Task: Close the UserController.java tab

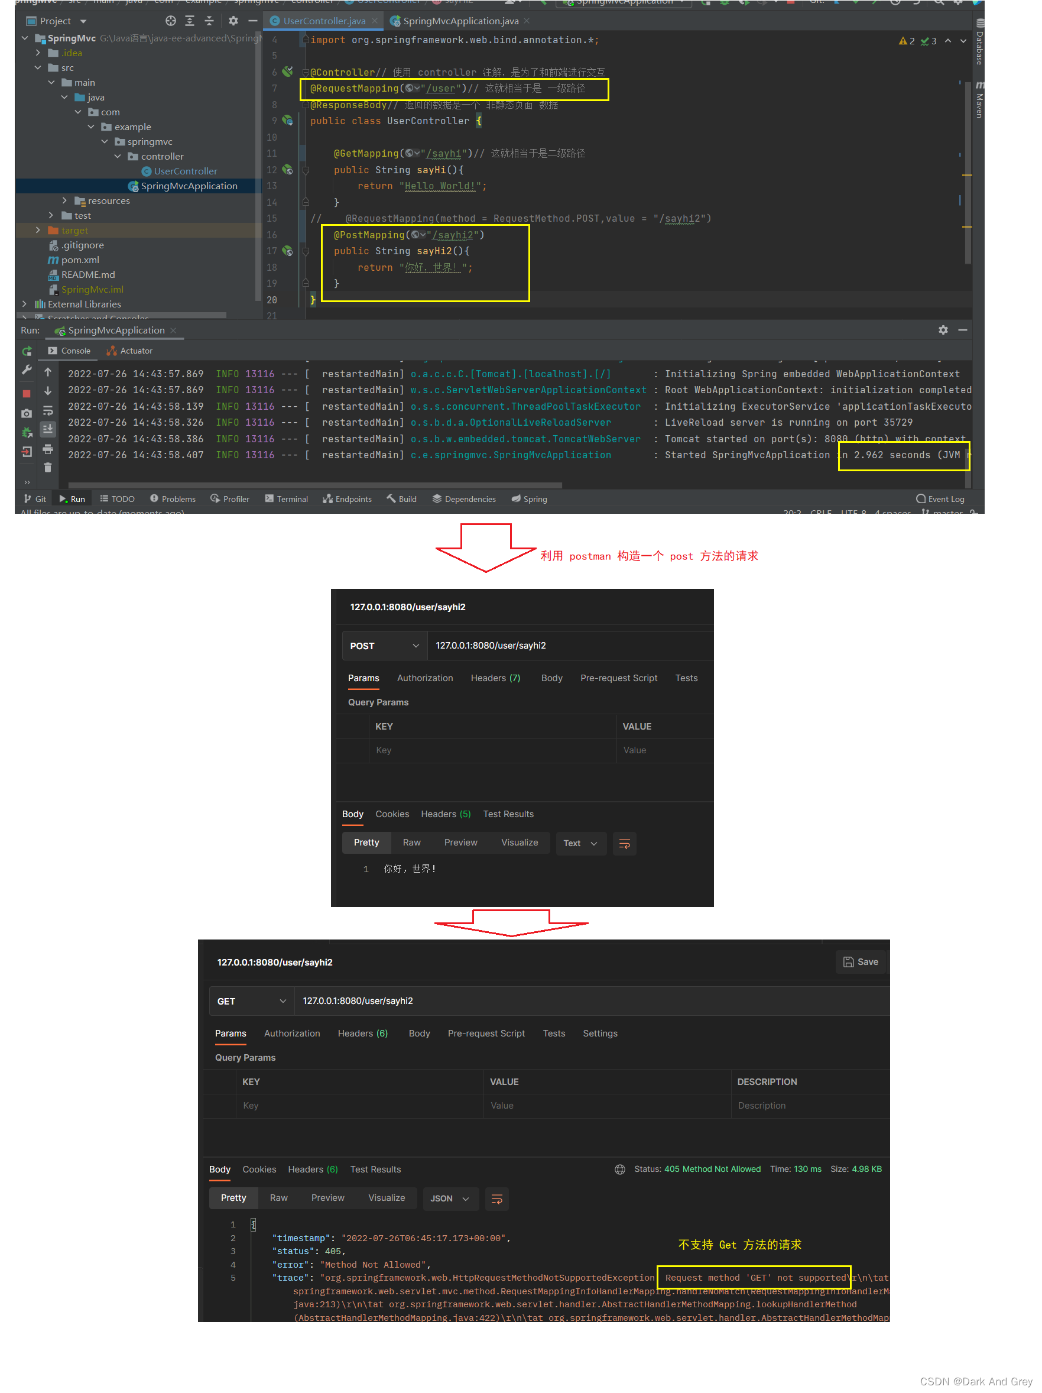Action: (x=374, y=21)
